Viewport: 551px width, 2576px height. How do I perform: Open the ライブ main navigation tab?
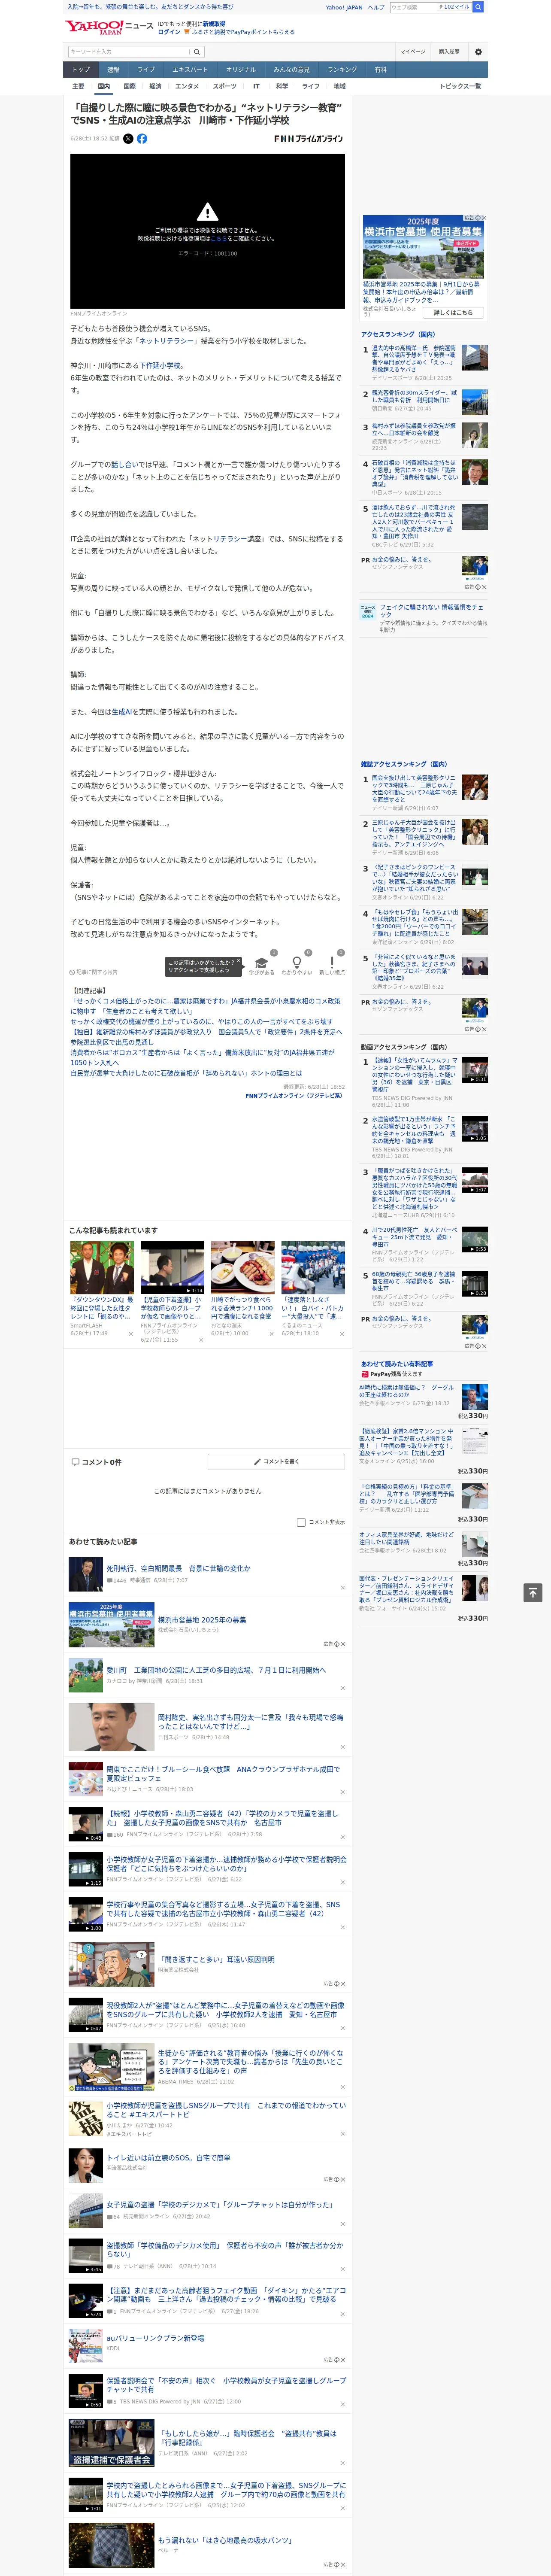click(146, 69)
